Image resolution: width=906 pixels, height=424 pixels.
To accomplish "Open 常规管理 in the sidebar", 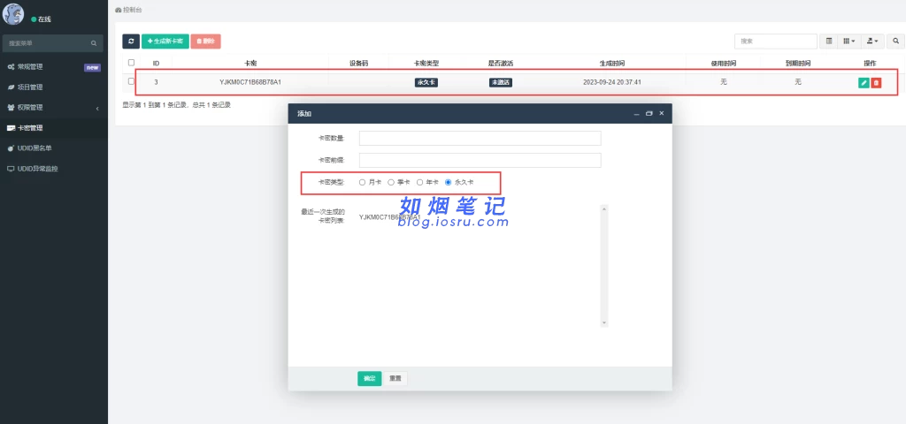I will (x=54, y=67).
